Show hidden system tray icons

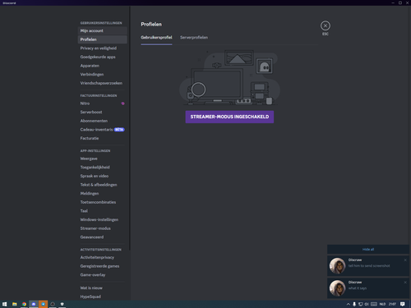pyautogui.click(x=348, y=304)
